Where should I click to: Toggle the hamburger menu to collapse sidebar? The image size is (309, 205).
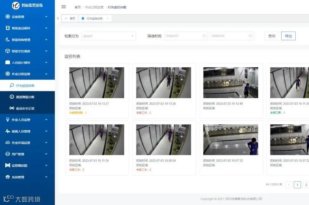click(64, 7)
